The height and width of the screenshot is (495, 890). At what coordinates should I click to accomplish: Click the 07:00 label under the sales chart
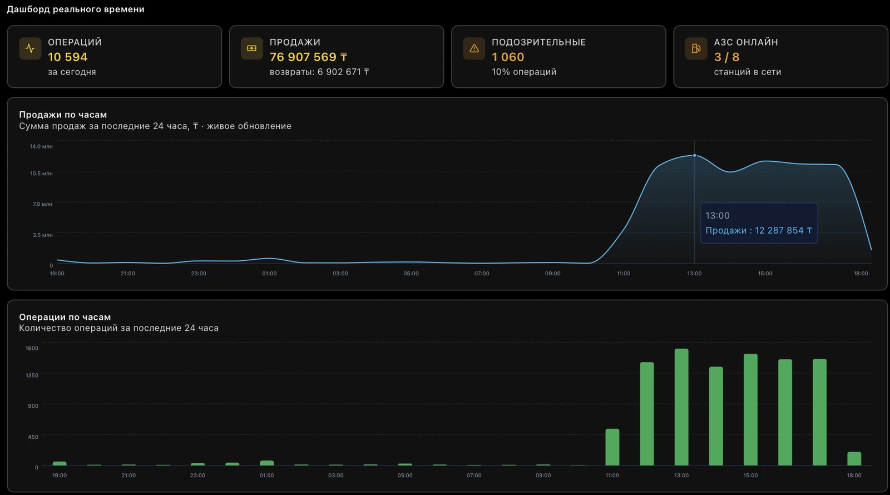tap(482, 274)
